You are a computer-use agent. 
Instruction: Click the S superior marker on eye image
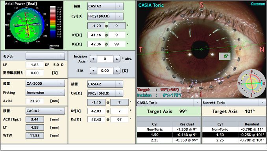[201, 5]
